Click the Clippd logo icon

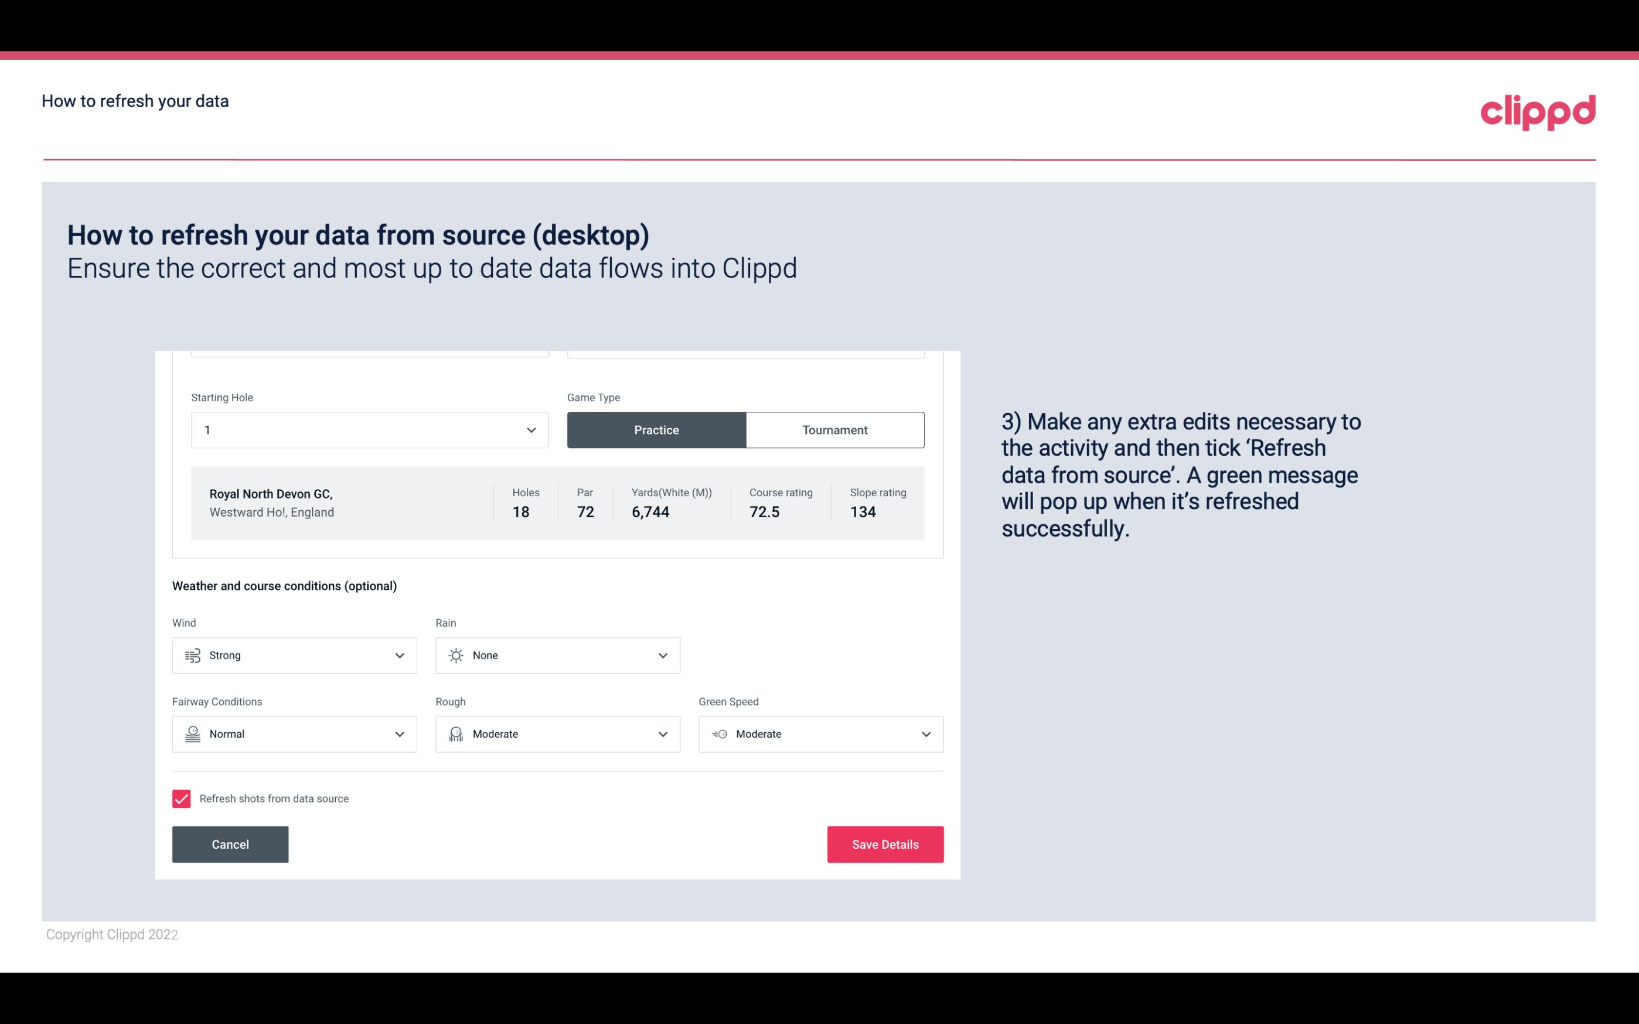(1538, 110)
